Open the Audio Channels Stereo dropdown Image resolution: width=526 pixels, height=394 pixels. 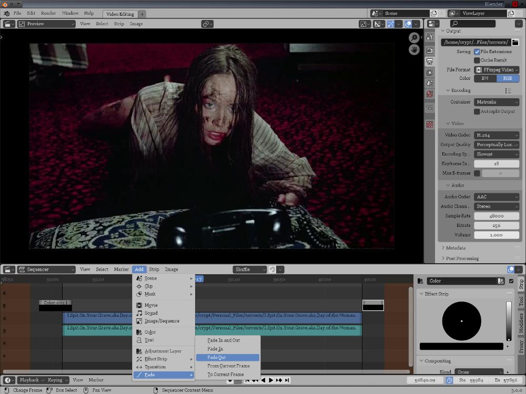click(497, 206)
